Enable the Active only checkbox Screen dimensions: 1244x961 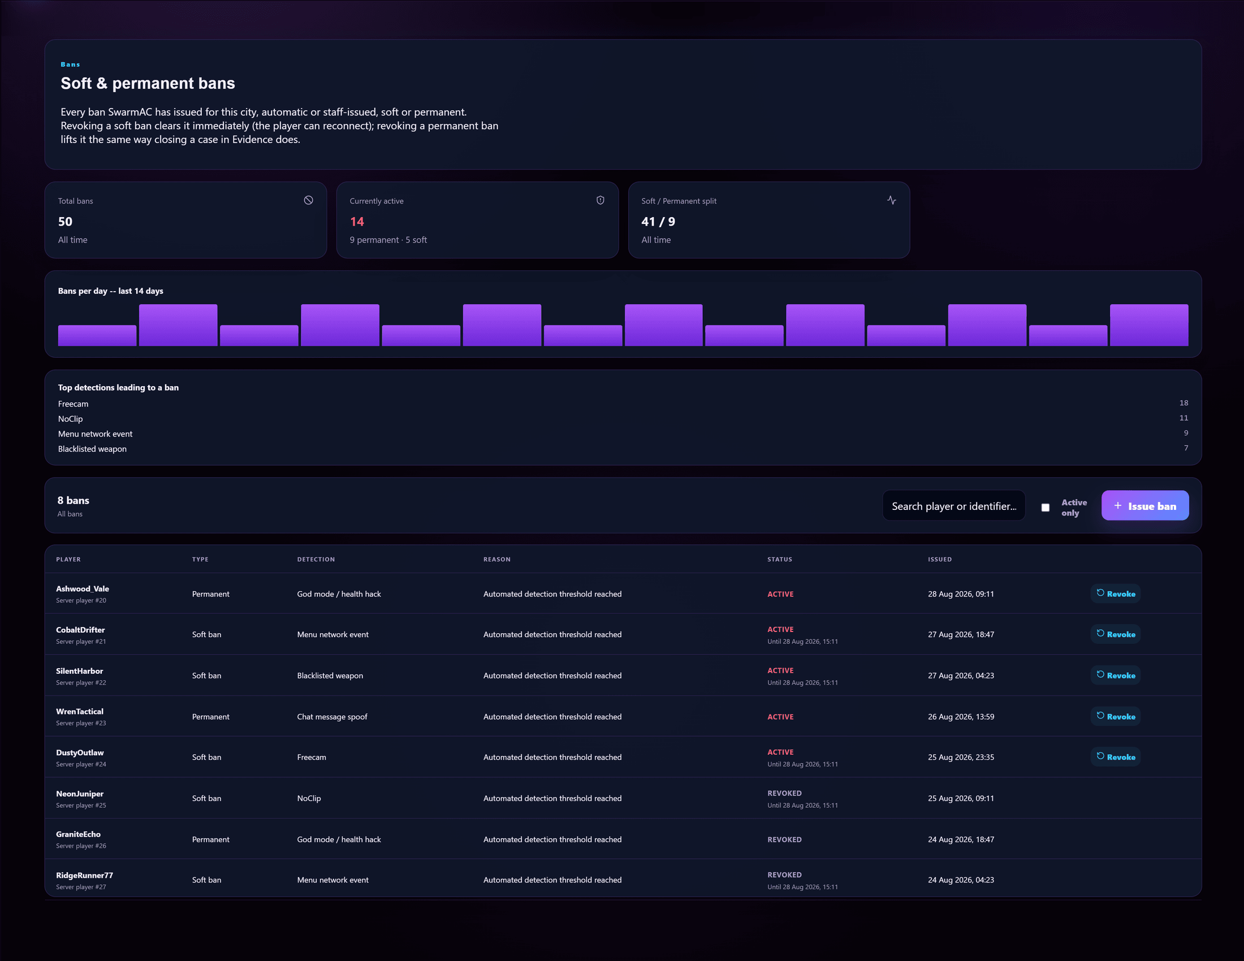click(x=1045, y=507)
